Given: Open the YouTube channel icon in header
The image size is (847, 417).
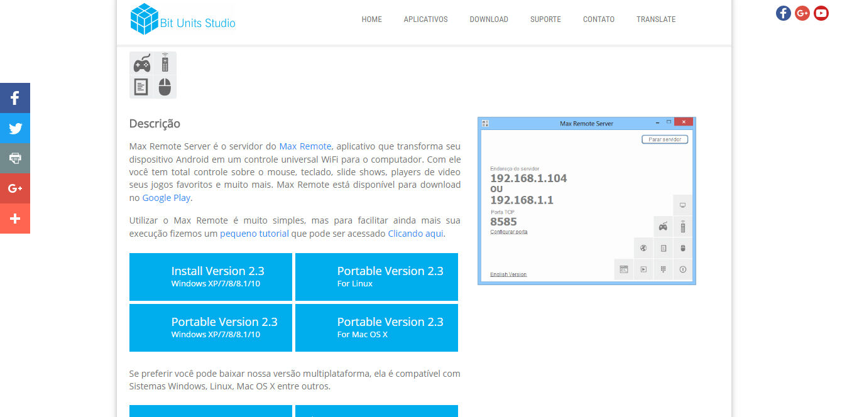Looking at the screenshot, I should (x=821, y=13).
